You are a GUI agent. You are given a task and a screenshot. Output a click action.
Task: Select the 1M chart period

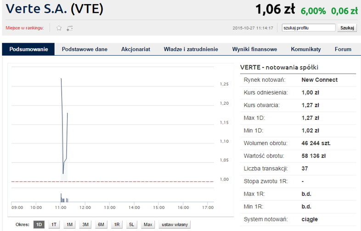(69, 224)
